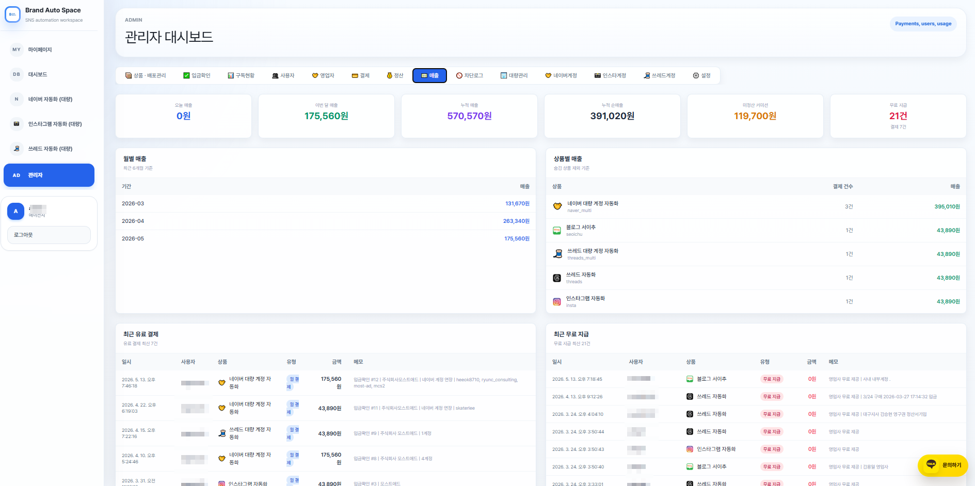Viewport: 975px width, 486px height.
Task: Click the 이번 달 매출 175,560원 card
Action: (326, 116)
